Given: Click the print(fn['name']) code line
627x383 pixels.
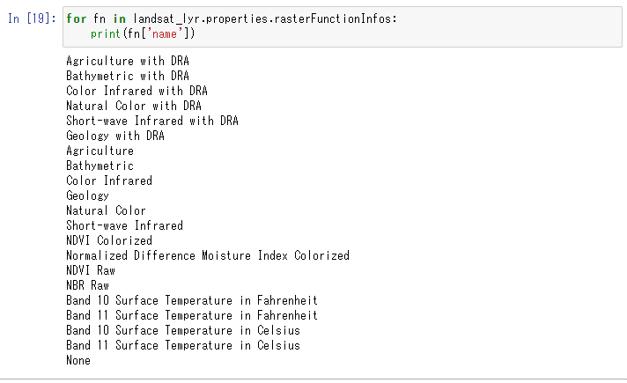Looking at the screenshot, I should 142,33.
